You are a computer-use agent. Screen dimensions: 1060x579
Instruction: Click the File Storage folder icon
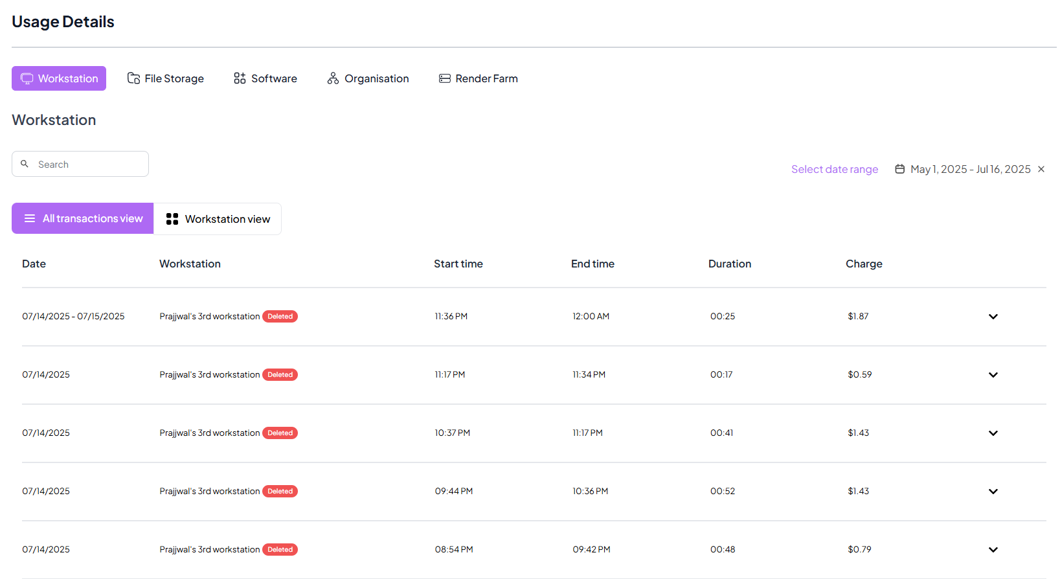(x=133, y=78)
